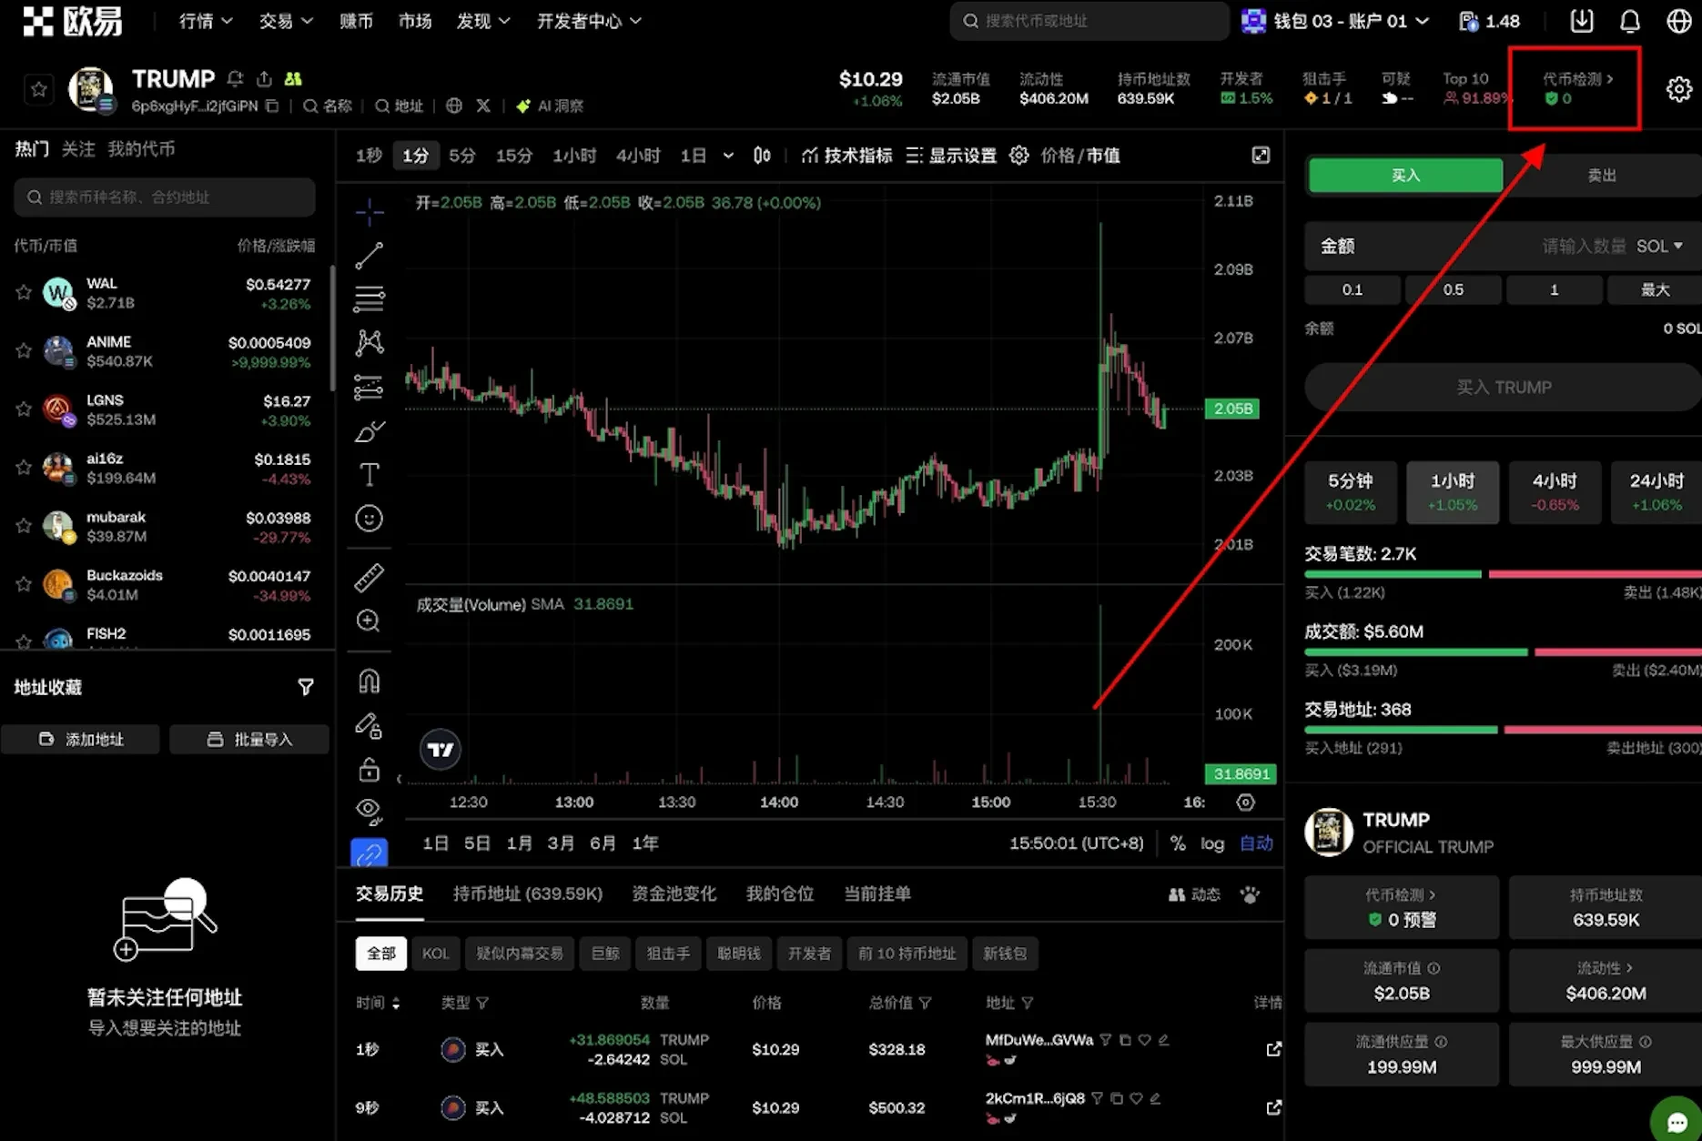Select the 1小时 stats period card
The width and height of the screenshot is (1702, 1141).
tap(1453, 492)
